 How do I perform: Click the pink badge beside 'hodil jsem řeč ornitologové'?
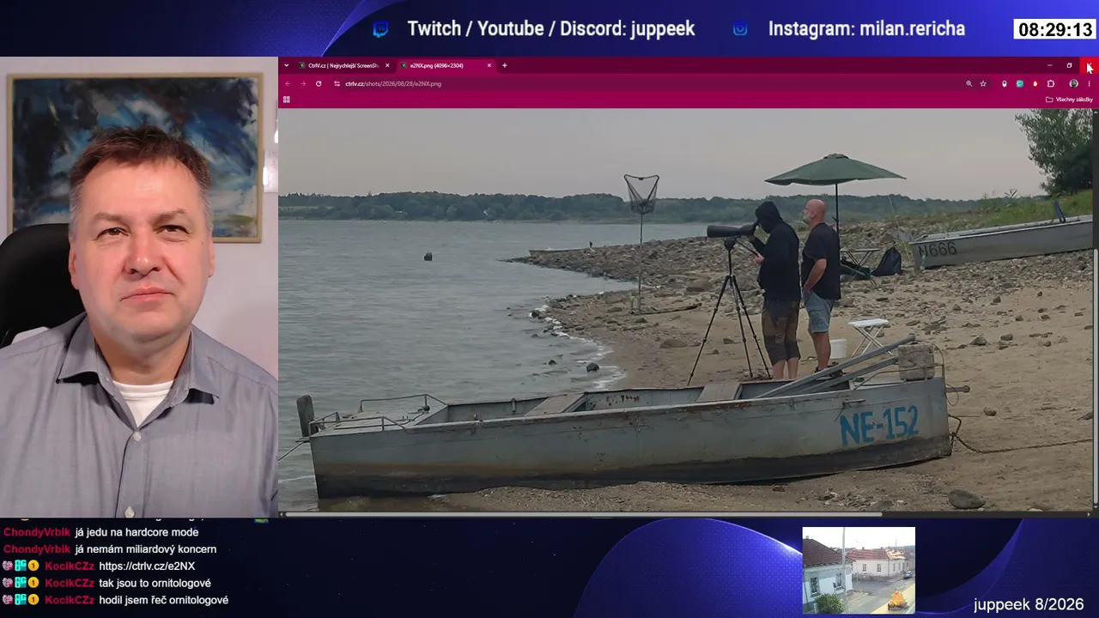pos(8,601)
